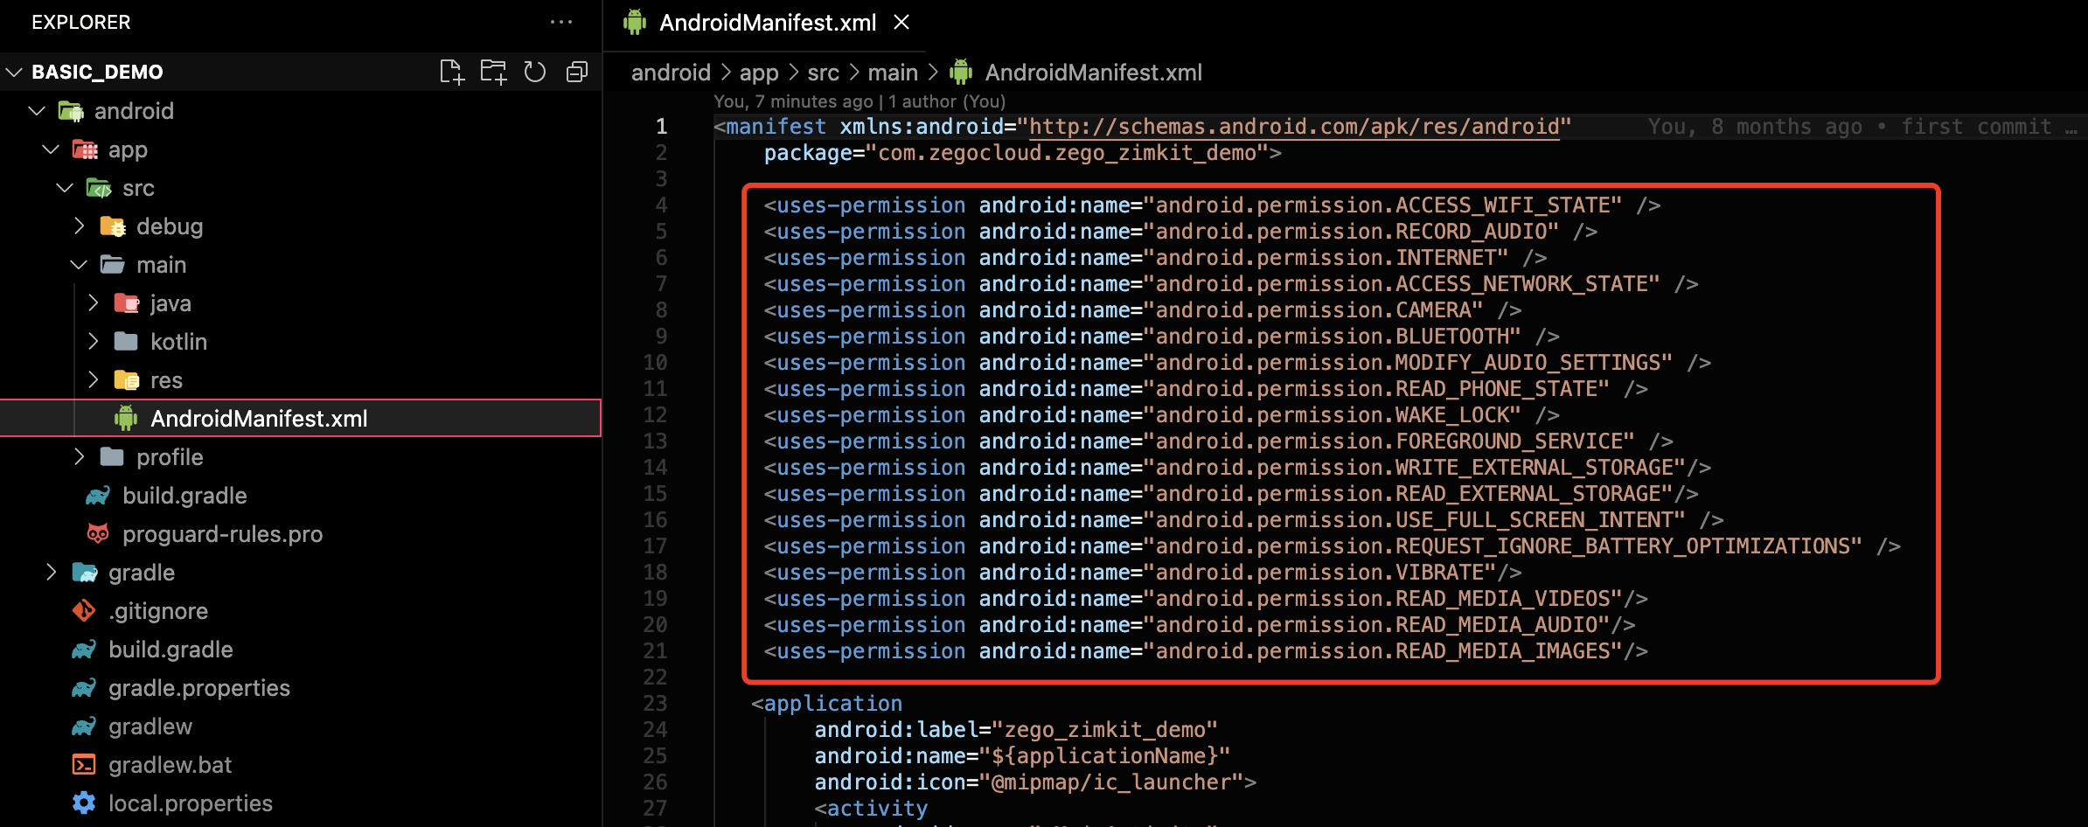Create a new folder in the explorer
This screenshot has width=2088, height=827.
(493, 71)
